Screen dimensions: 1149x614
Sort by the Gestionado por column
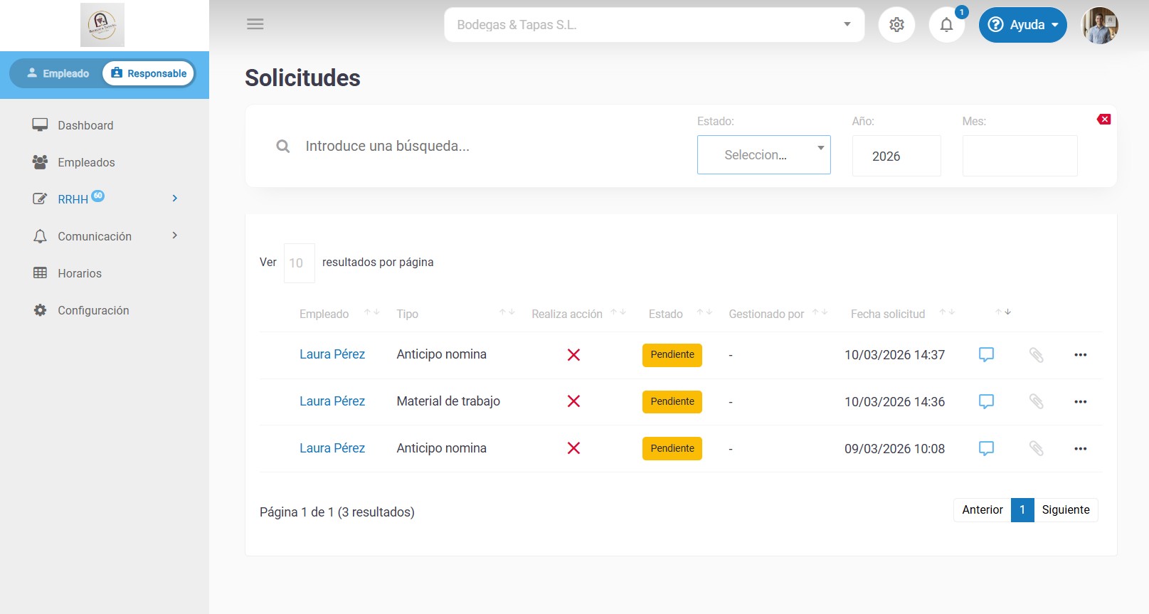pos(820,312)
